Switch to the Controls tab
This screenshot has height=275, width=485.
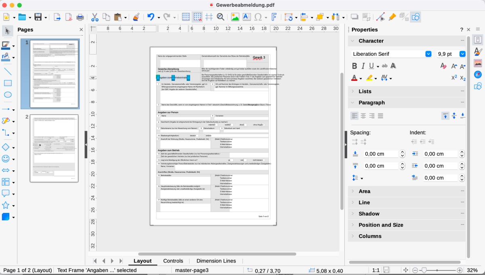point(173,261)
